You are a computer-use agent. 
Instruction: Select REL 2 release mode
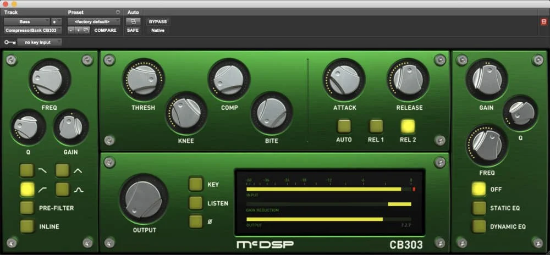pos(408,126)
